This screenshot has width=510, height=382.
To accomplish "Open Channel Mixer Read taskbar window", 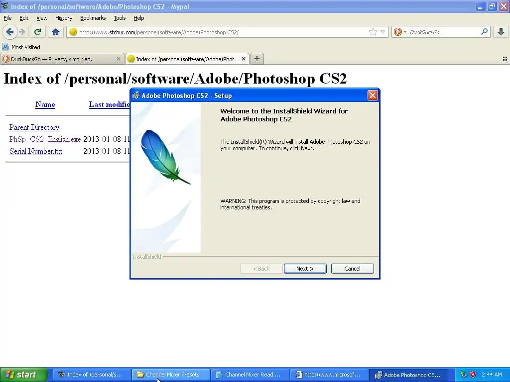I will point(249,375).
